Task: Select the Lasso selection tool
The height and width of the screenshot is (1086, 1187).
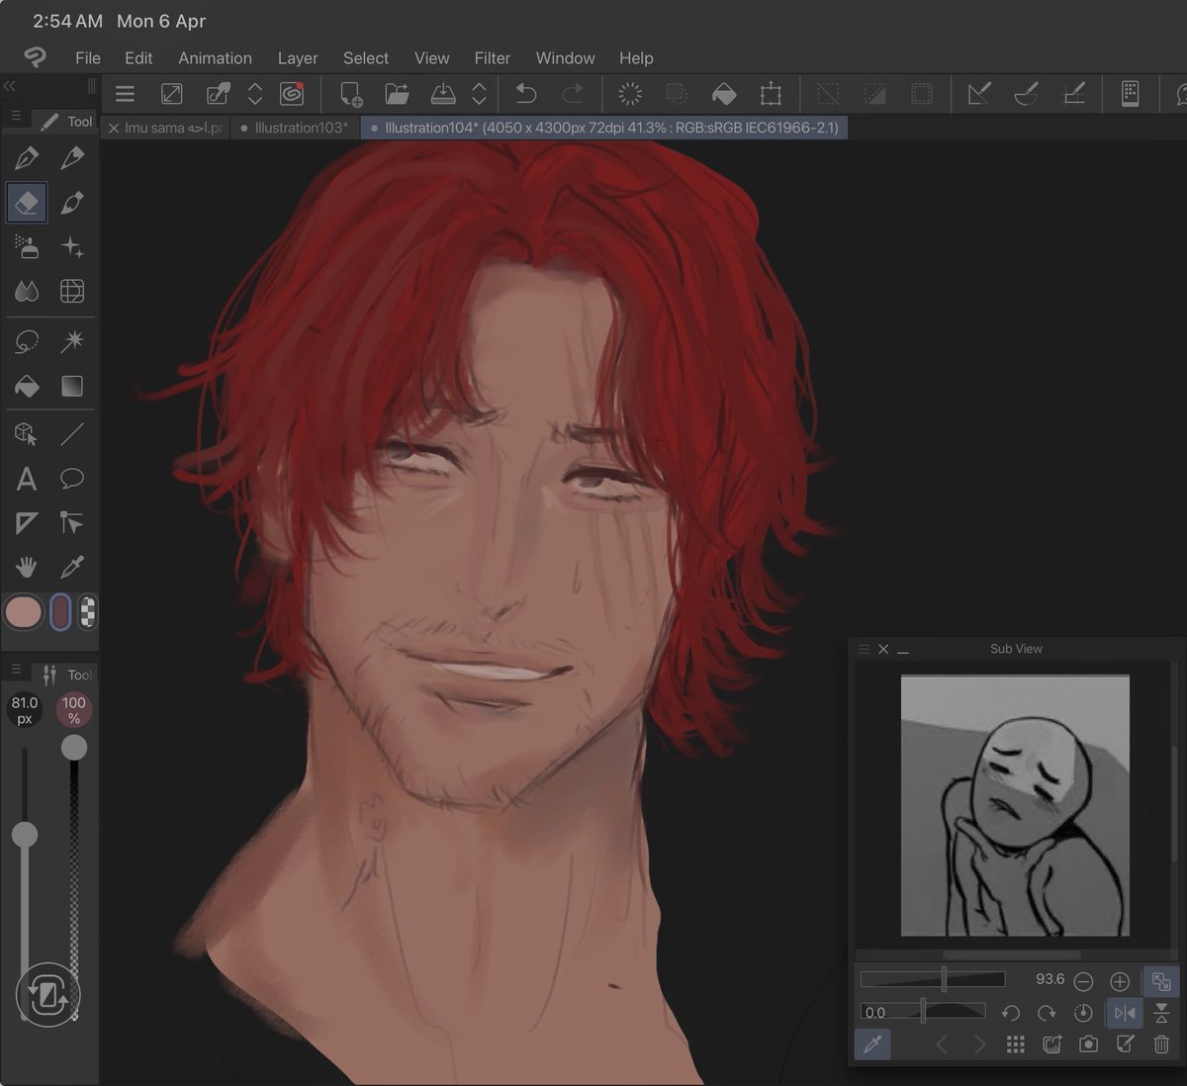Action: 27,342
